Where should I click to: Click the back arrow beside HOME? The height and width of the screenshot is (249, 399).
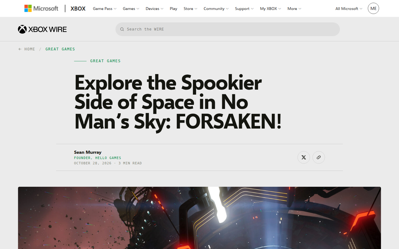(x=20, y=49)
